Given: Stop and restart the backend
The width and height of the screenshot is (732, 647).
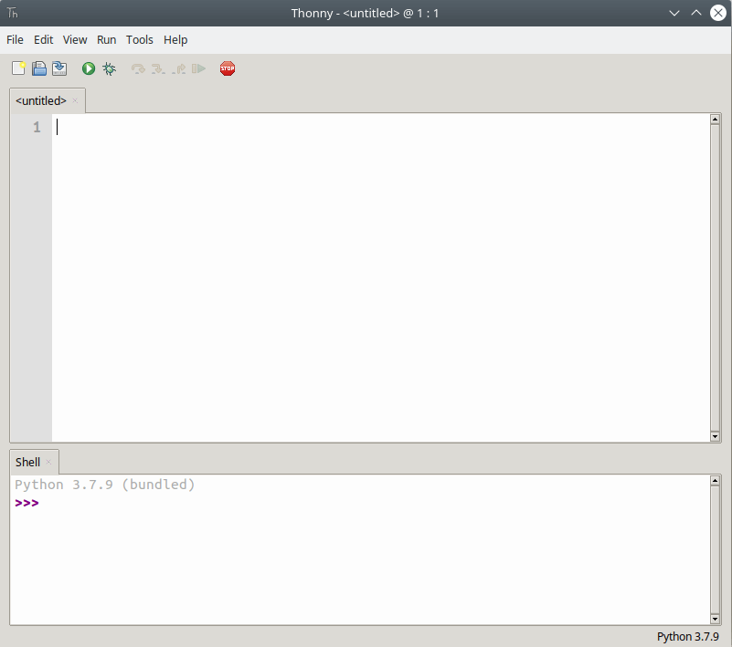Looking at the screenshot, I should click(x=227, y=68).
